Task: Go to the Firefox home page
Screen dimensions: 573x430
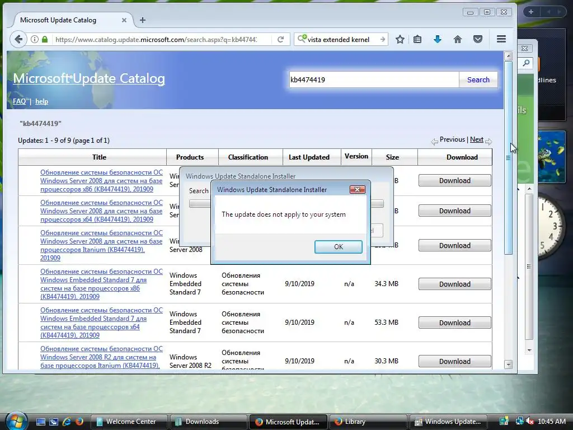Action: pos(457,39)
